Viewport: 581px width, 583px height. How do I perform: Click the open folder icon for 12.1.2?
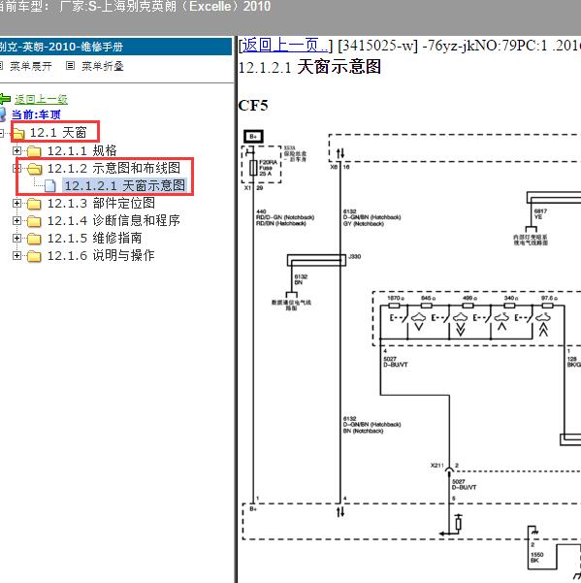[35, 169]
